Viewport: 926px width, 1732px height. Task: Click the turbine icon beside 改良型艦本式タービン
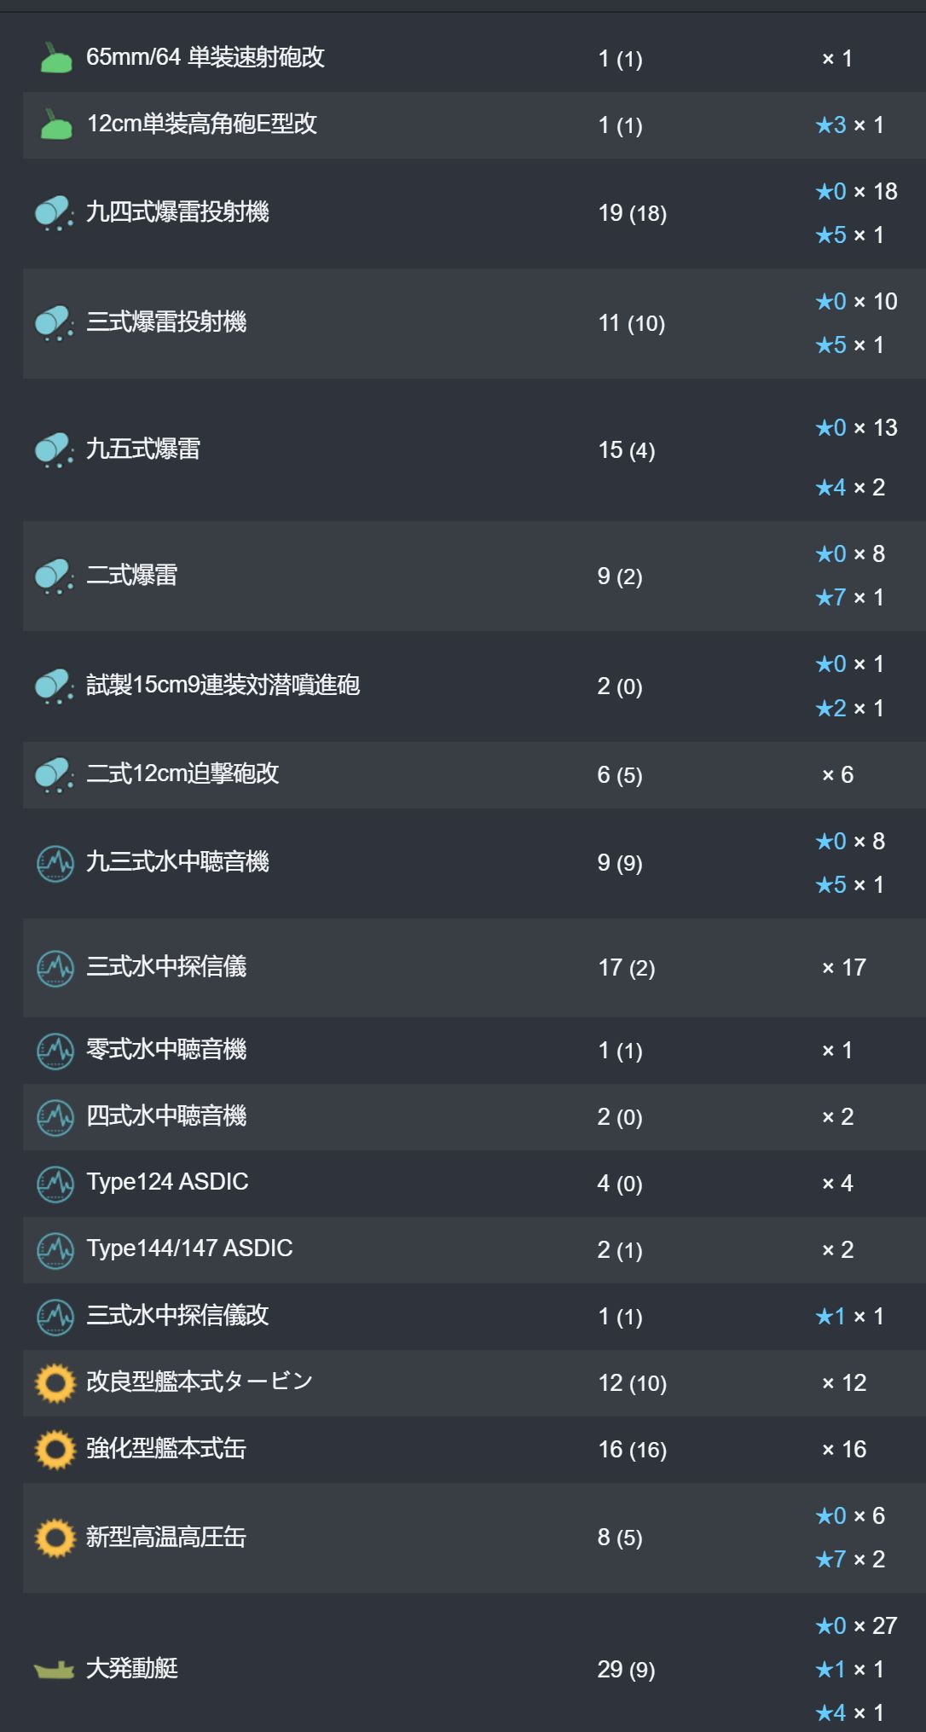pos(55,1382)
